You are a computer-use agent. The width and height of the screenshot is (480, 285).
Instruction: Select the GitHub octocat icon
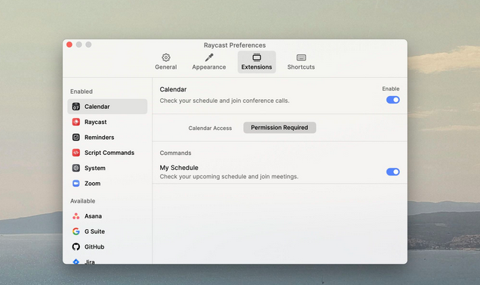point(76,246)
